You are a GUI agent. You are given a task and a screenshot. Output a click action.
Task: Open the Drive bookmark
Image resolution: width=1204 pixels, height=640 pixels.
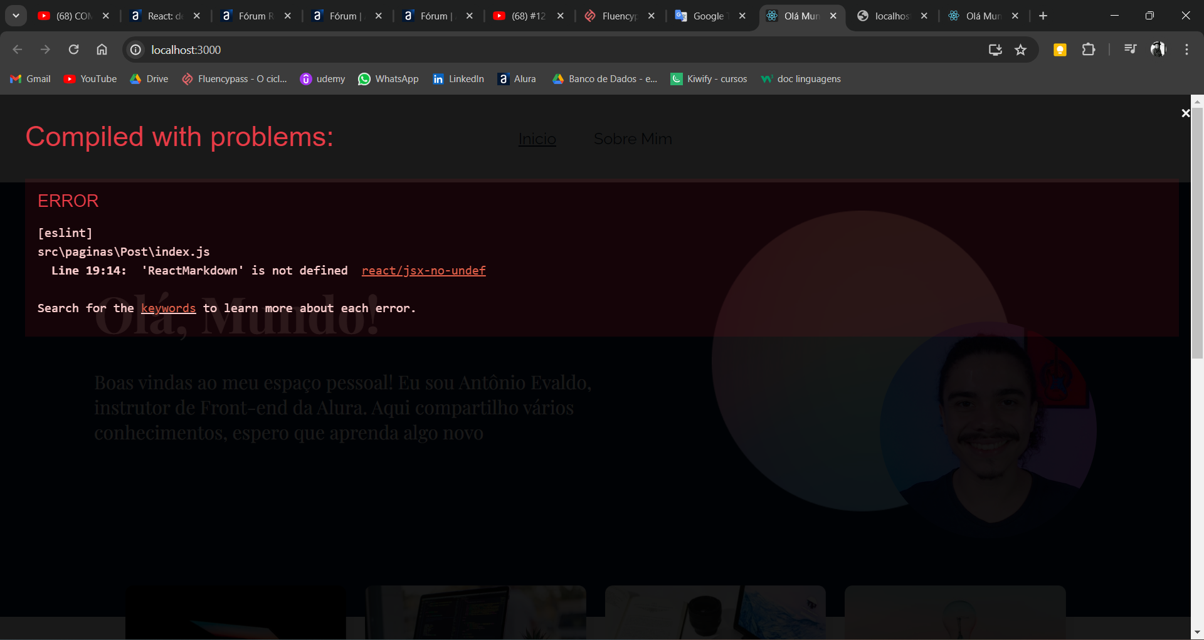[x=149, y=79]
